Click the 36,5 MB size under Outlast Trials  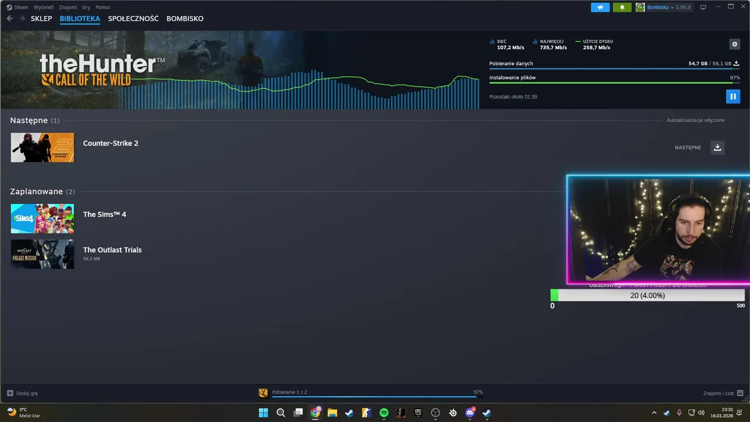(x=91, y=258)
